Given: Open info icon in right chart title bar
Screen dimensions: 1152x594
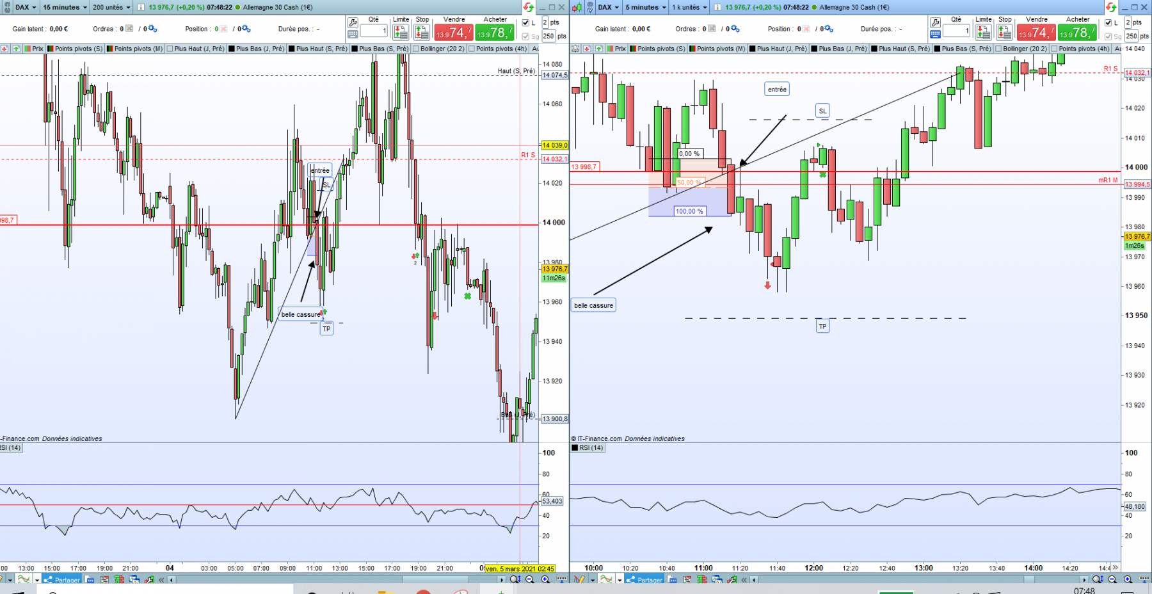Looking at the screenshot, I should 717,7.
